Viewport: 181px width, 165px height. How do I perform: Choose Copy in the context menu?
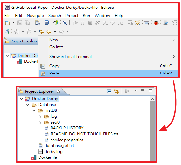click(x=108, y=66)
